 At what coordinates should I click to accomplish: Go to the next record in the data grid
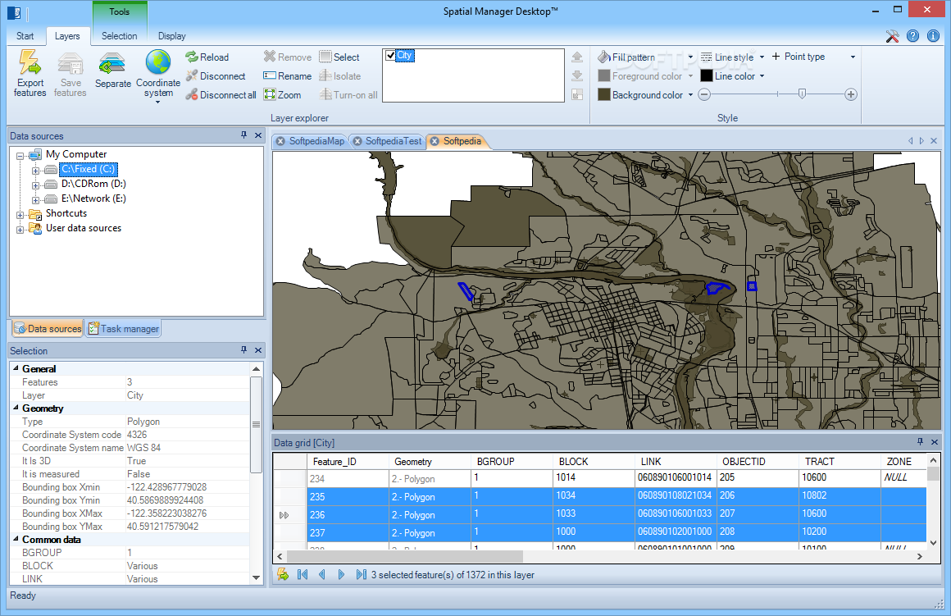342,574
